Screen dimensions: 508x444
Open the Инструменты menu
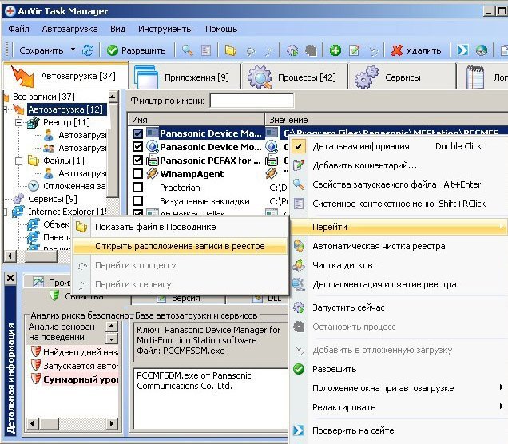pos(165,29)
